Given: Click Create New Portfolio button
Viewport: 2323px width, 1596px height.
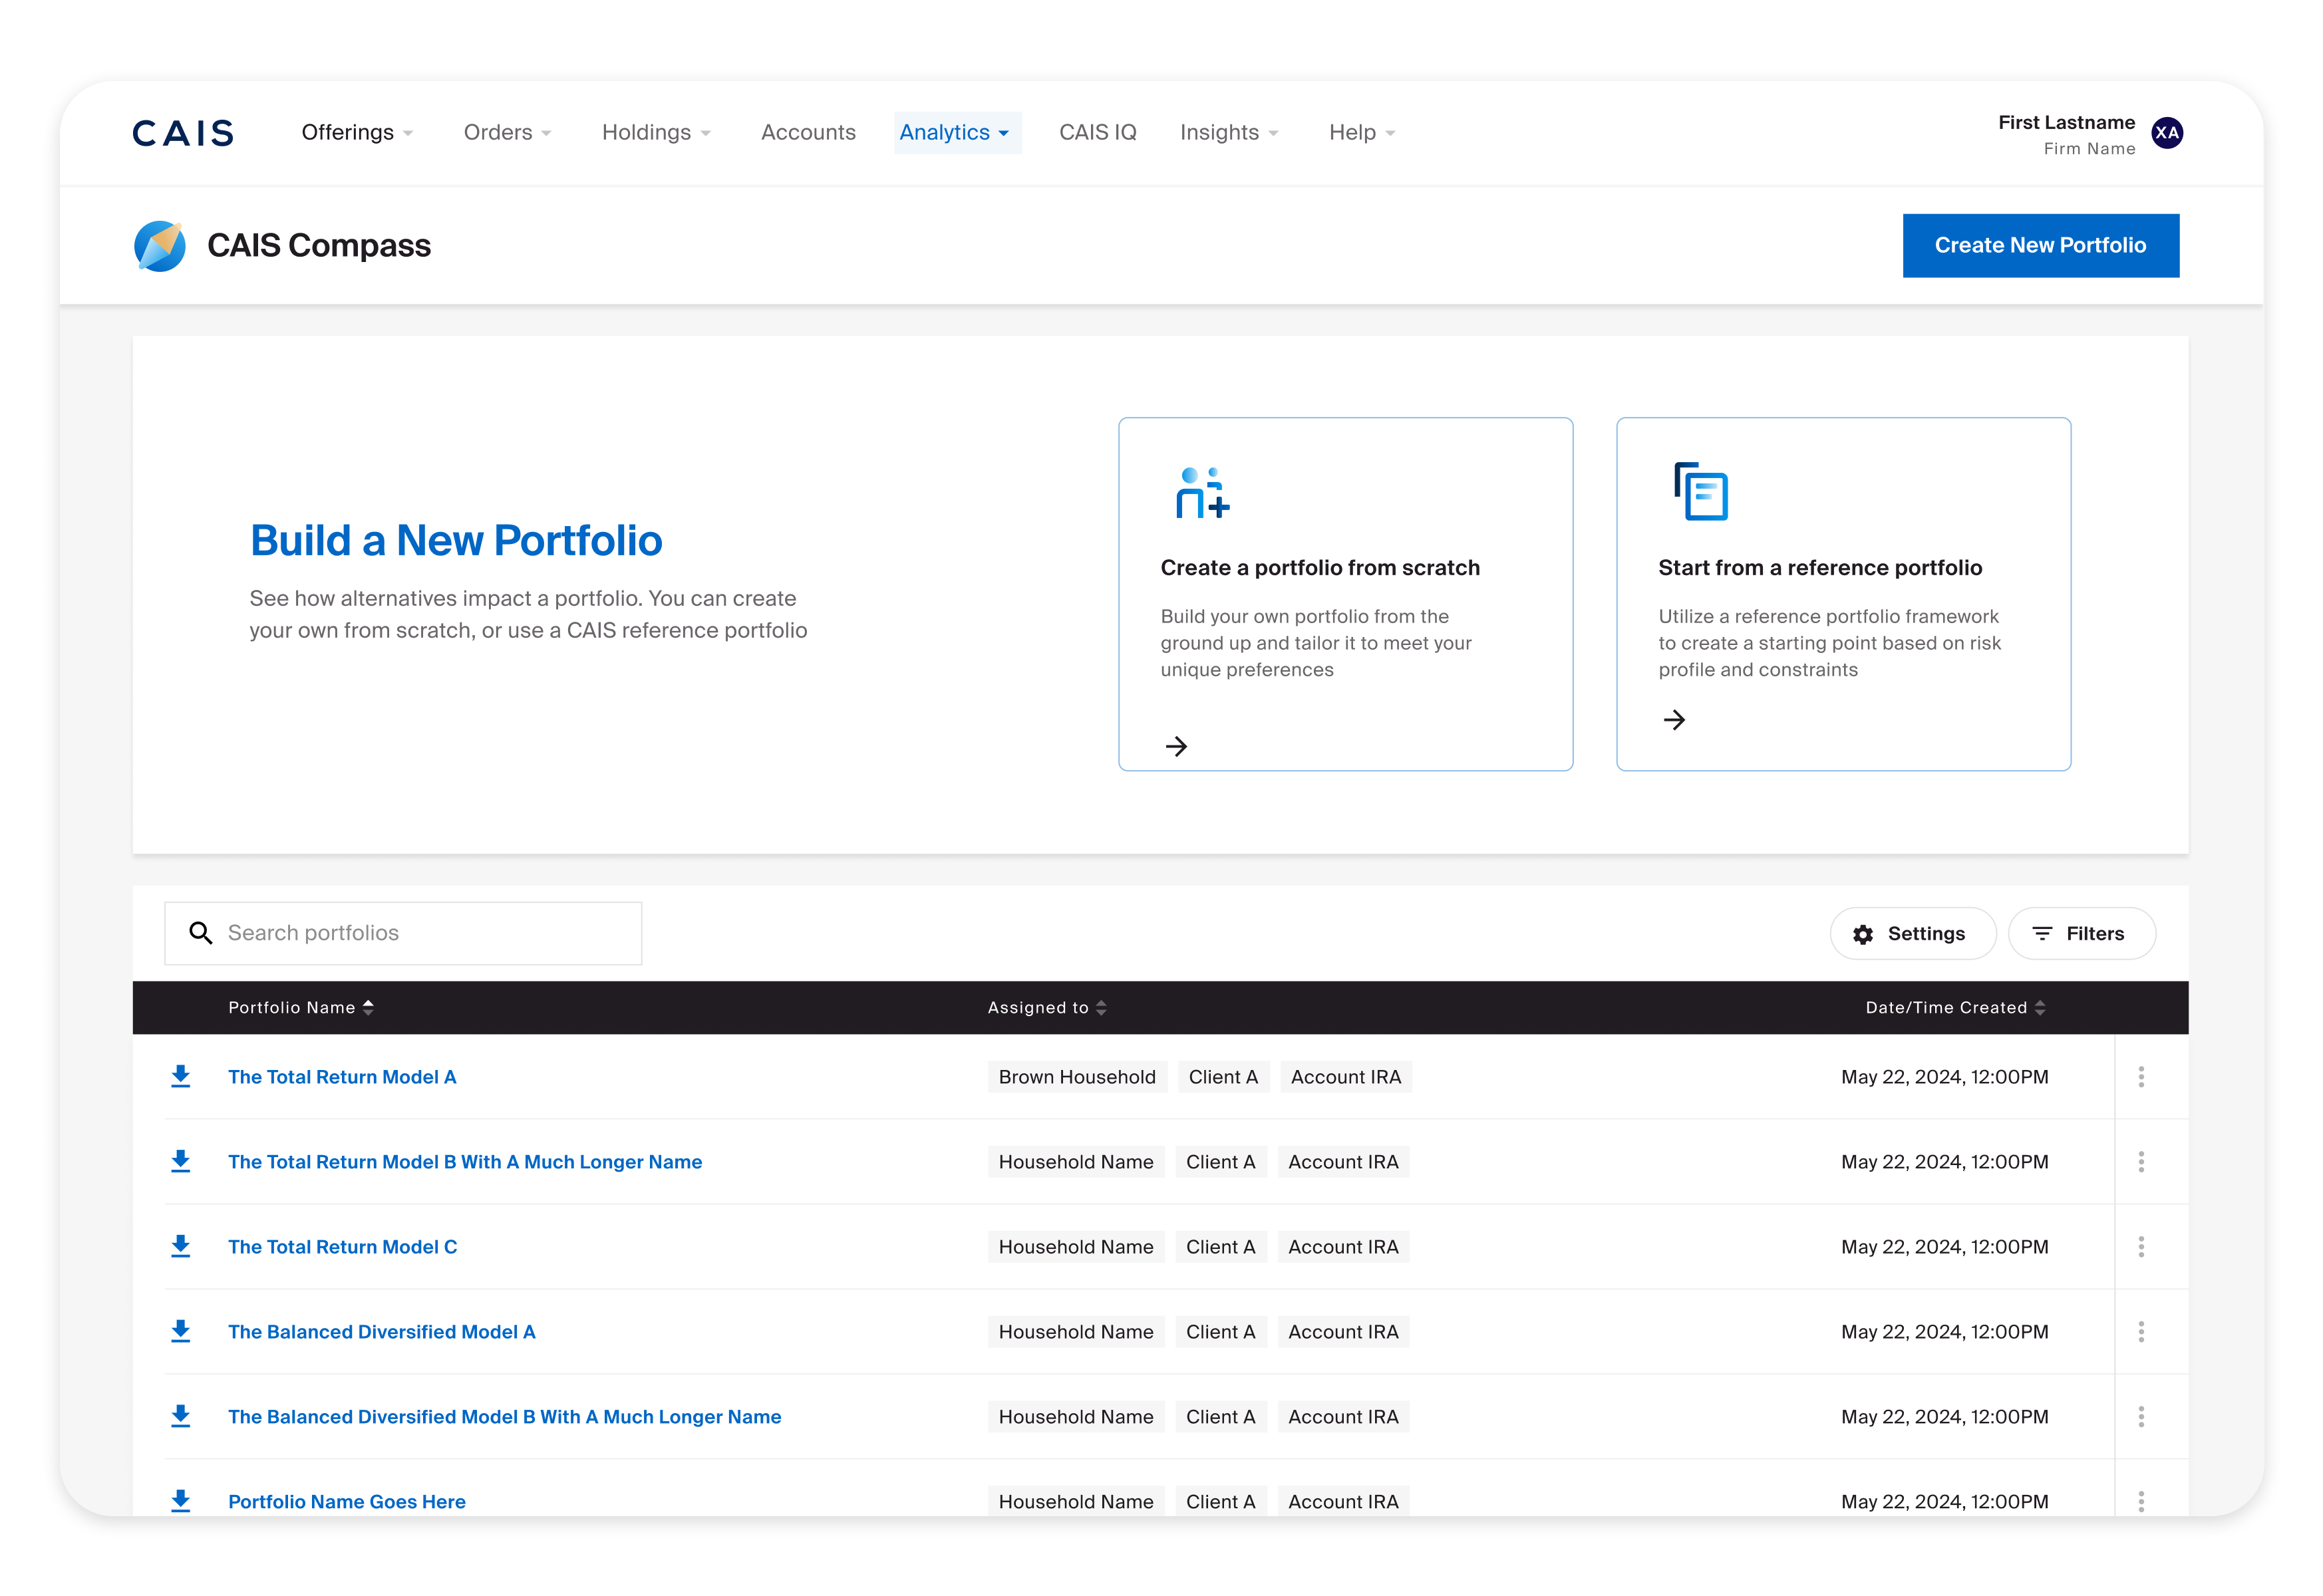Looking at the screenshot, I should click(x=2040, y=246).
